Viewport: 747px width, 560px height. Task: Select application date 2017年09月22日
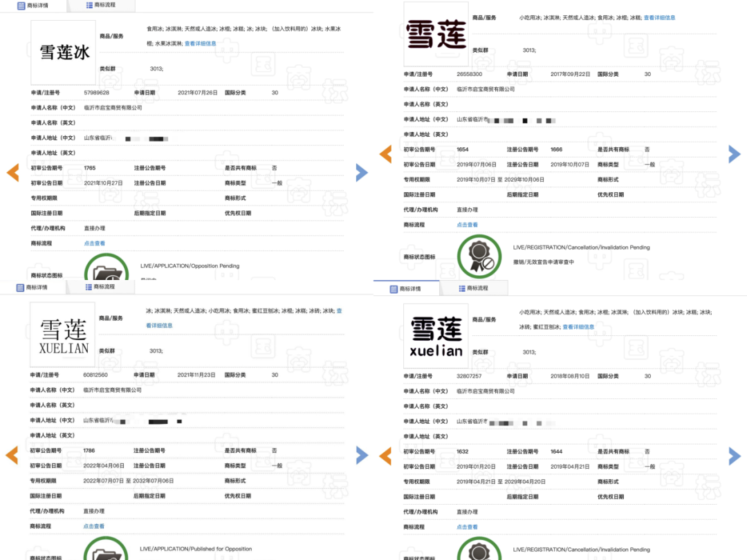click(570, 74)
